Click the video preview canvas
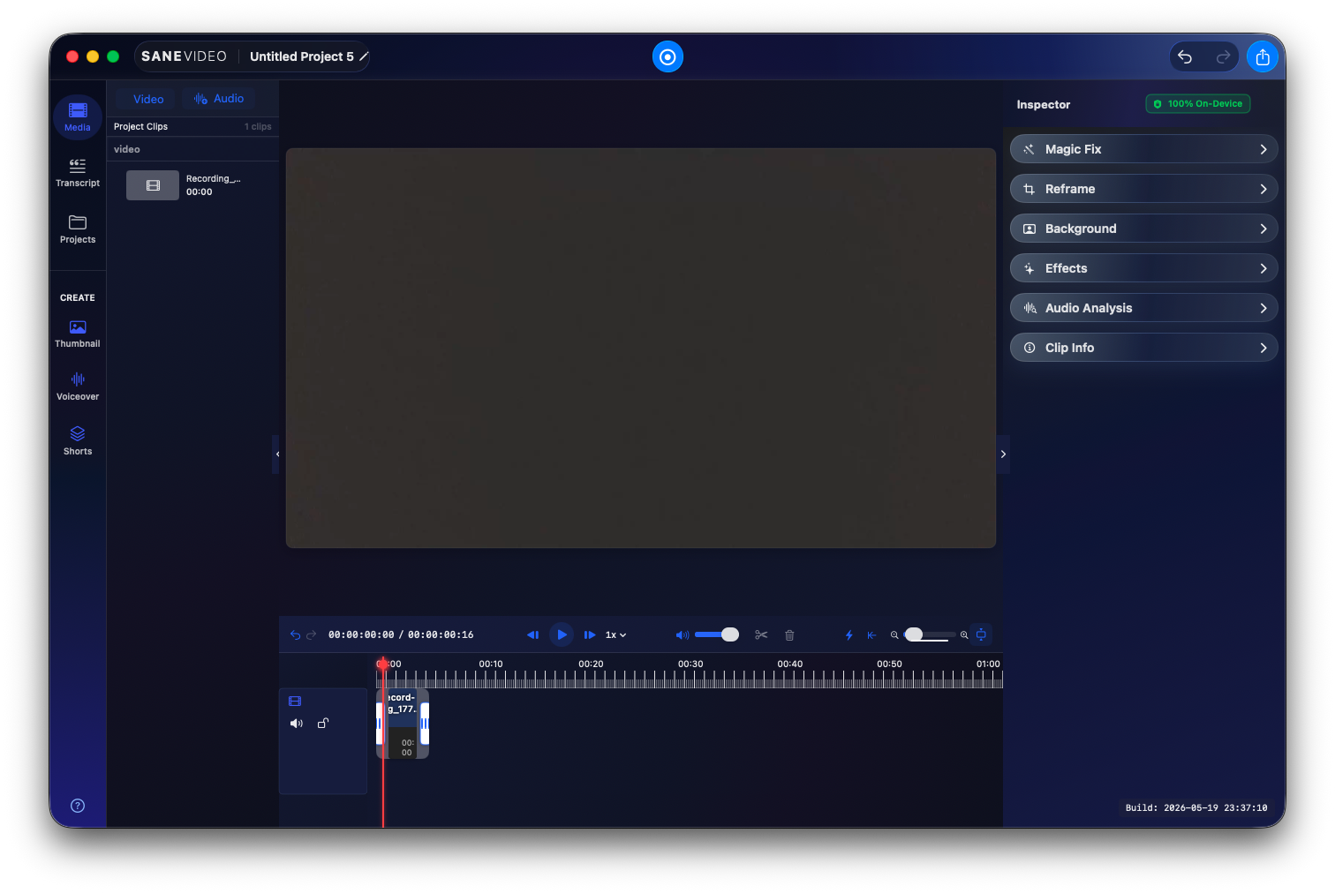Viewport: 1335px width, 893px height. (x=641, y=348)
